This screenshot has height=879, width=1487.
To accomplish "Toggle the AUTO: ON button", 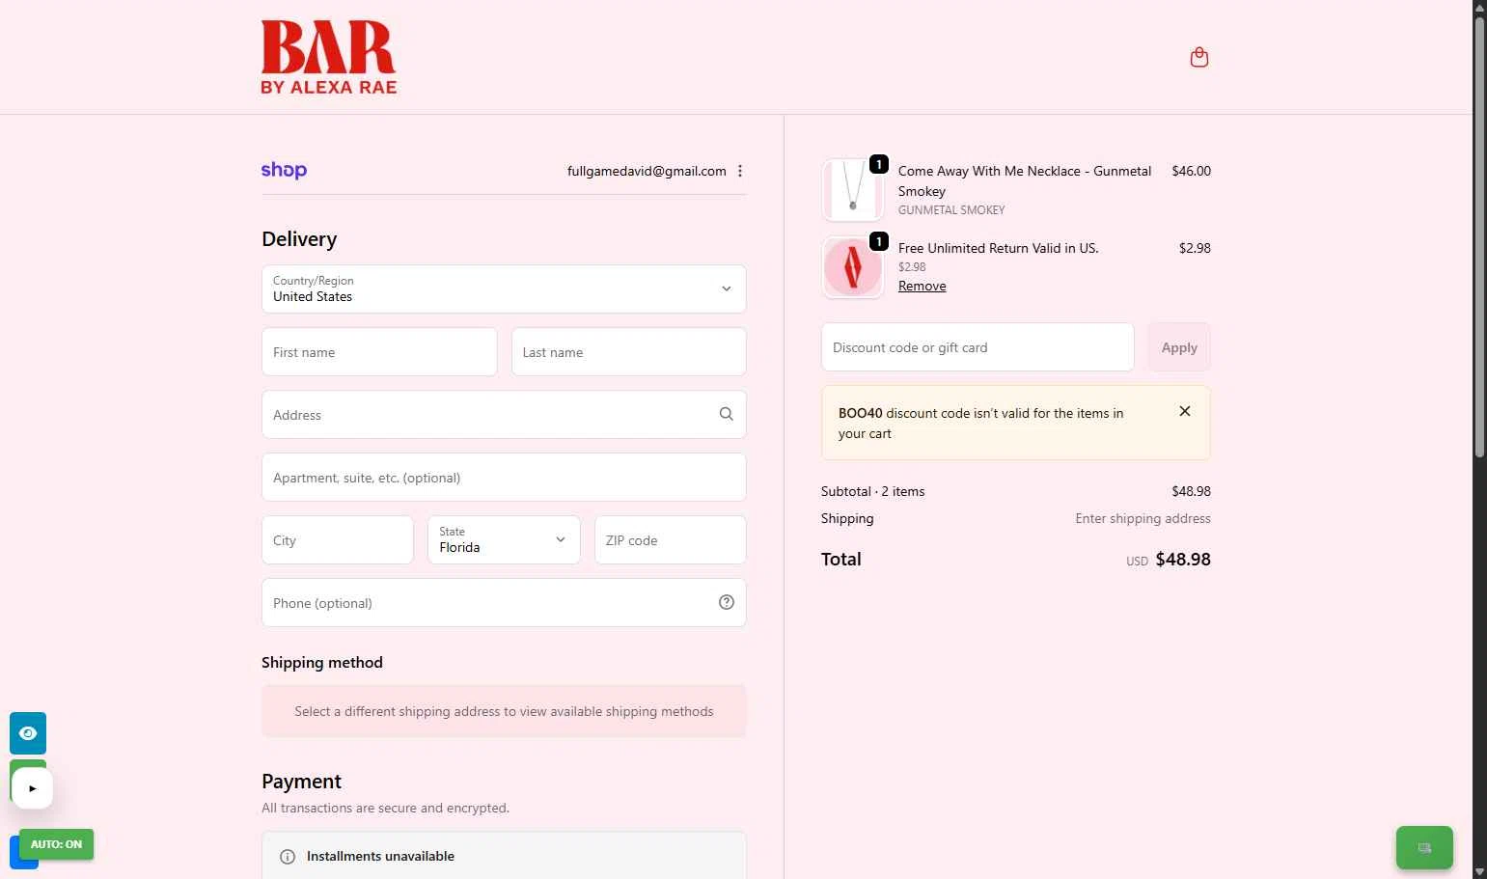I will point(56,844).
